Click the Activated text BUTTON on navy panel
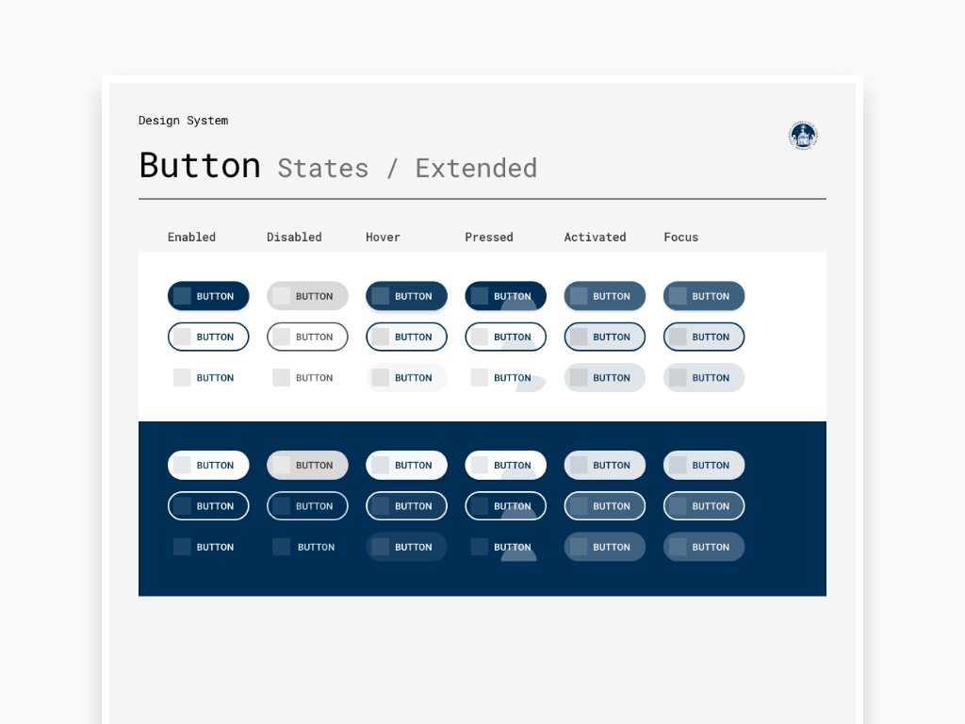 tap(605, 547)
